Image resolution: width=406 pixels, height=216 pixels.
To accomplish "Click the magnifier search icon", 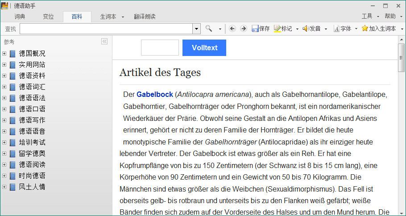I will click(x=208, y=28).
